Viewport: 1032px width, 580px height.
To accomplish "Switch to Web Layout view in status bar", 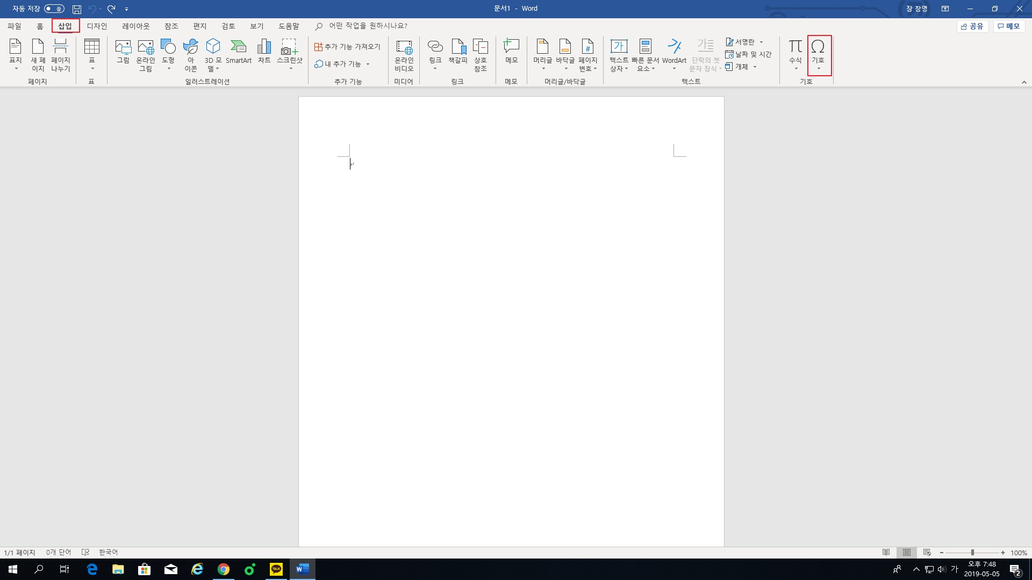I will [927, 552].
